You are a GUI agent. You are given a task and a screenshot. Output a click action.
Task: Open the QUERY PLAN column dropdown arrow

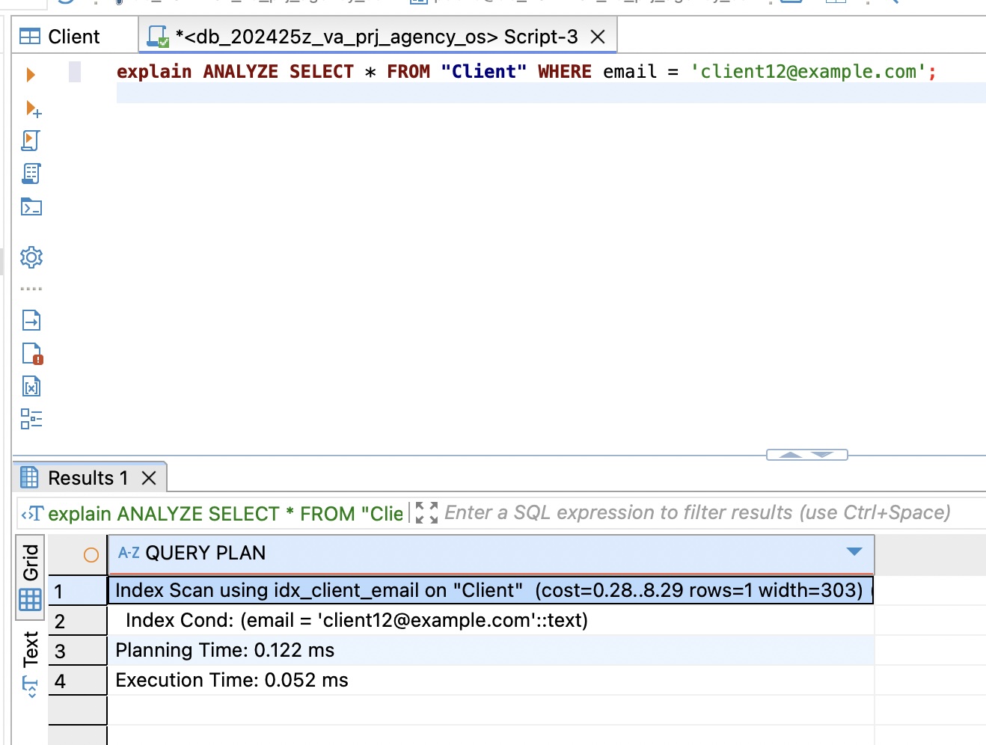pos(854,552)
